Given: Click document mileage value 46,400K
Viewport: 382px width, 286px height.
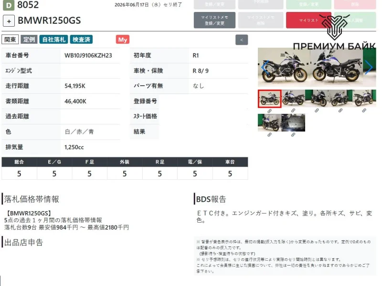Looking at the screenshot, I should [x=75, y=101].
